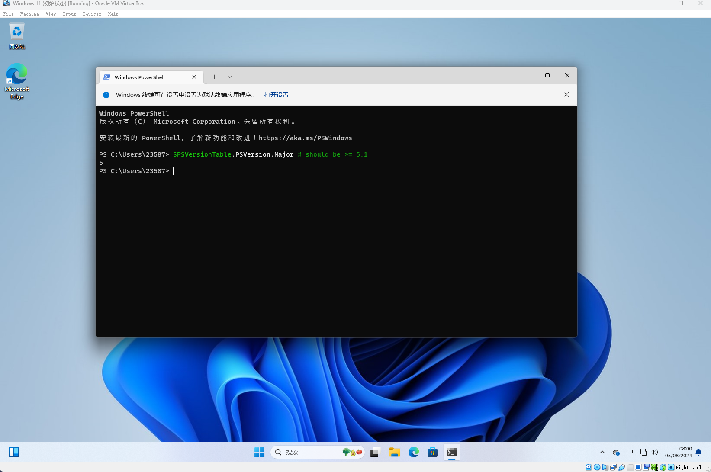Click the Right Ctrl host key label
Screen dimensions: 711x472
[688, 467]
